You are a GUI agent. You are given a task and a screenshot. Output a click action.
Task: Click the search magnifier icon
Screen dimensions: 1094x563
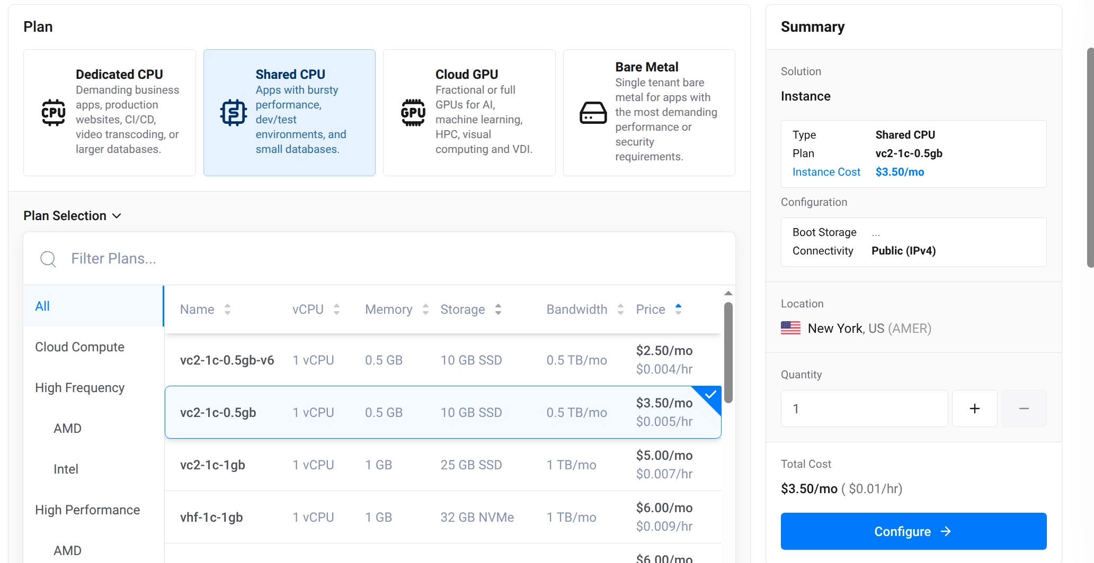[x=48, y=259]
